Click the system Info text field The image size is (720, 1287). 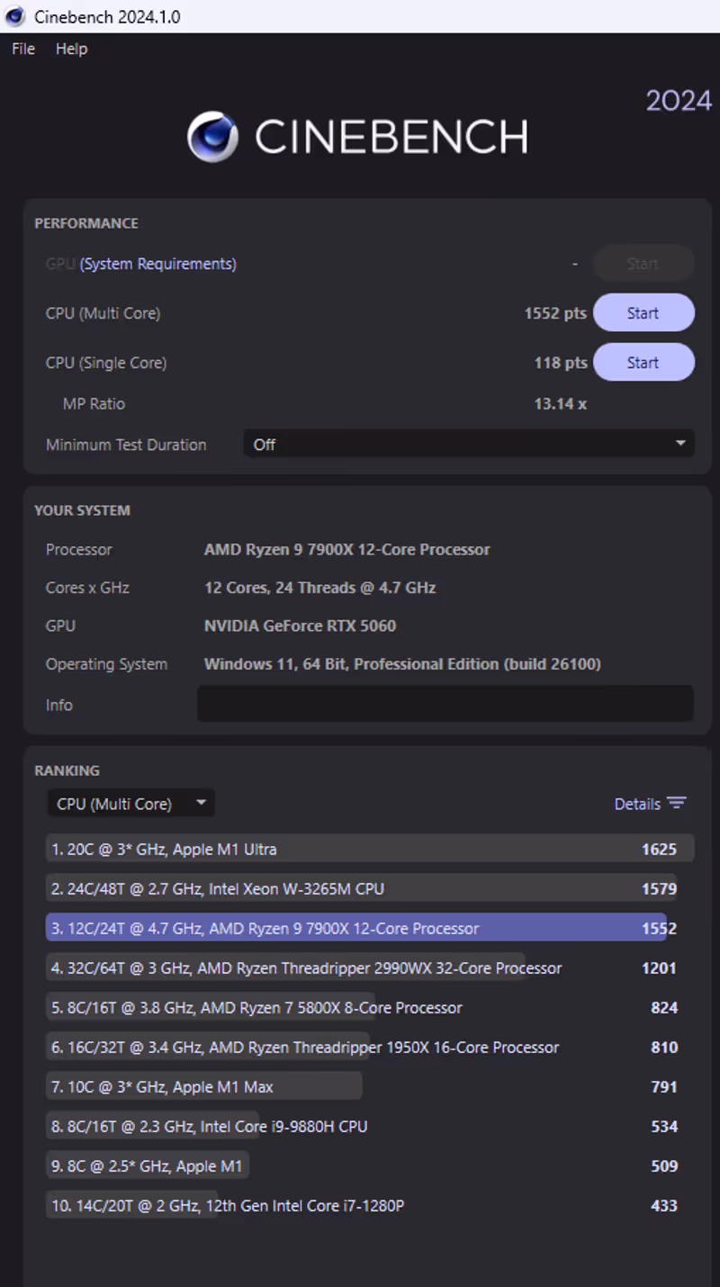coord(445,704)
